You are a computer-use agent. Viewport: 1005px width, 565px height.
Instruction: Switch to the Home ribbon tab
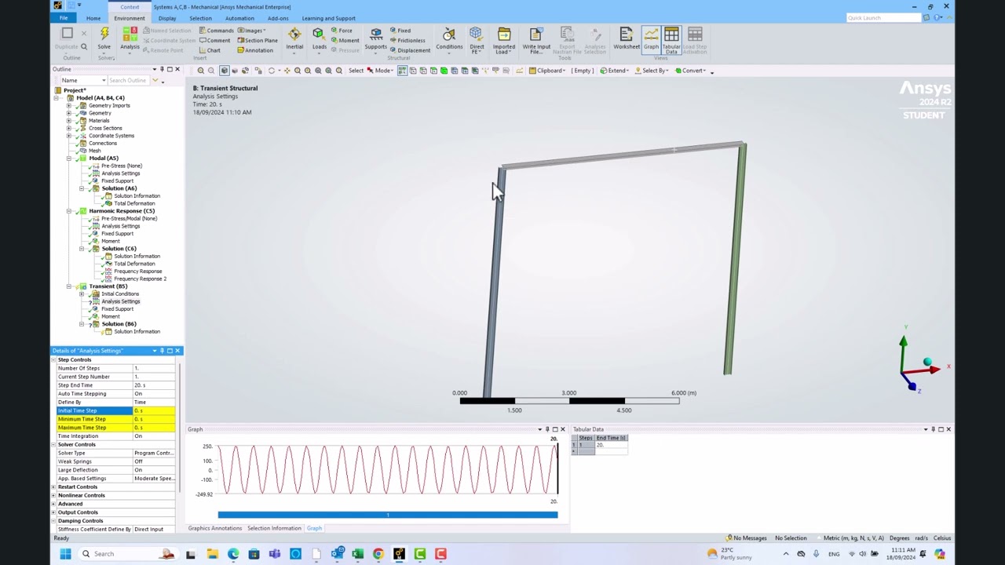click(x=93, y=18)
